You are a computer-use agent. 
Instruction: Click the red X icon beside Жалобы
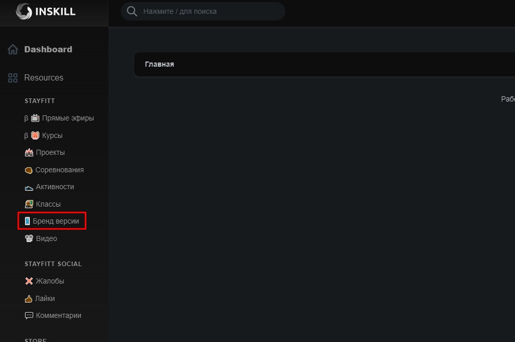tap(29, 281)
